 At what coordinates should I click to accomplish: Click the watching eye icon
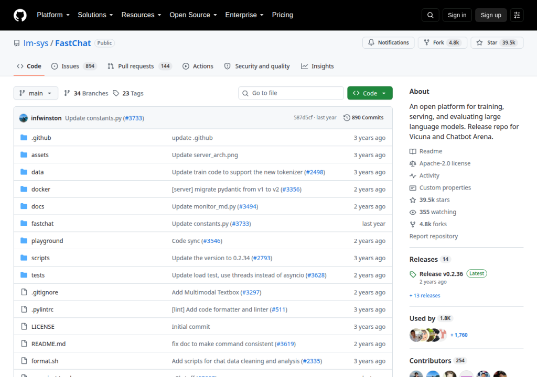pos(413,212)
